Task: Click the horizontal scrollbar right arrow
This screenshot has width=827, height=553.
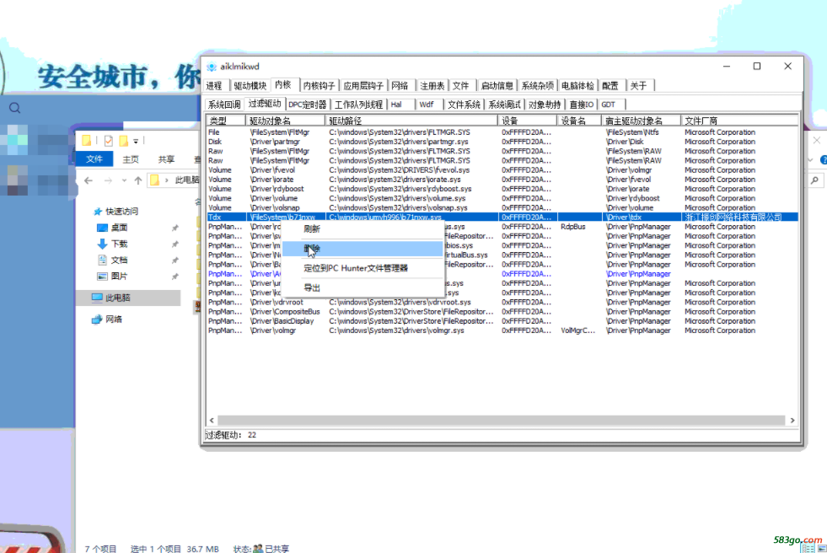Action: coord(792,420)
